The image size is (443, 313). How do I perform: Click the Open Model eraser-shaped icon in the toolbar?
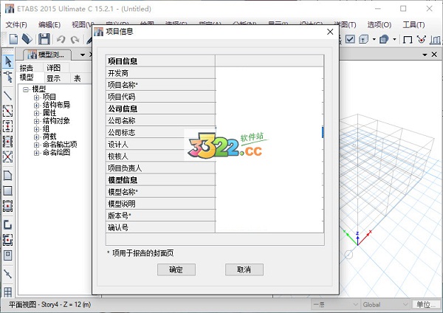[27, 39]
